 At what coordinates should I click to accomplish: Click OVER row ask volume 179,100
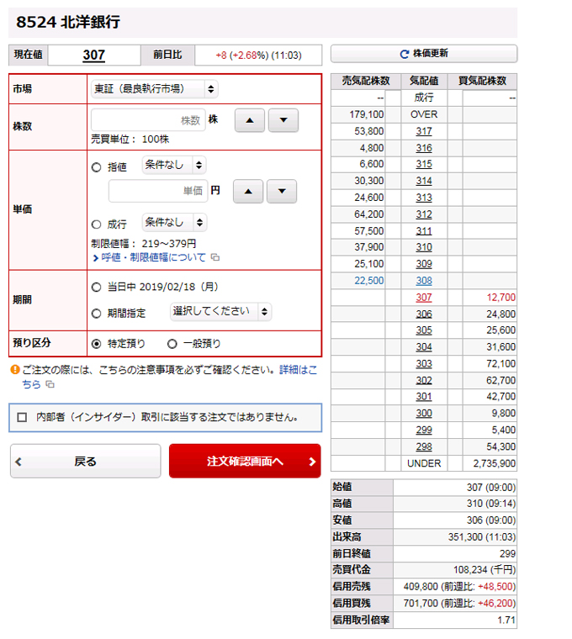point(367,114)
